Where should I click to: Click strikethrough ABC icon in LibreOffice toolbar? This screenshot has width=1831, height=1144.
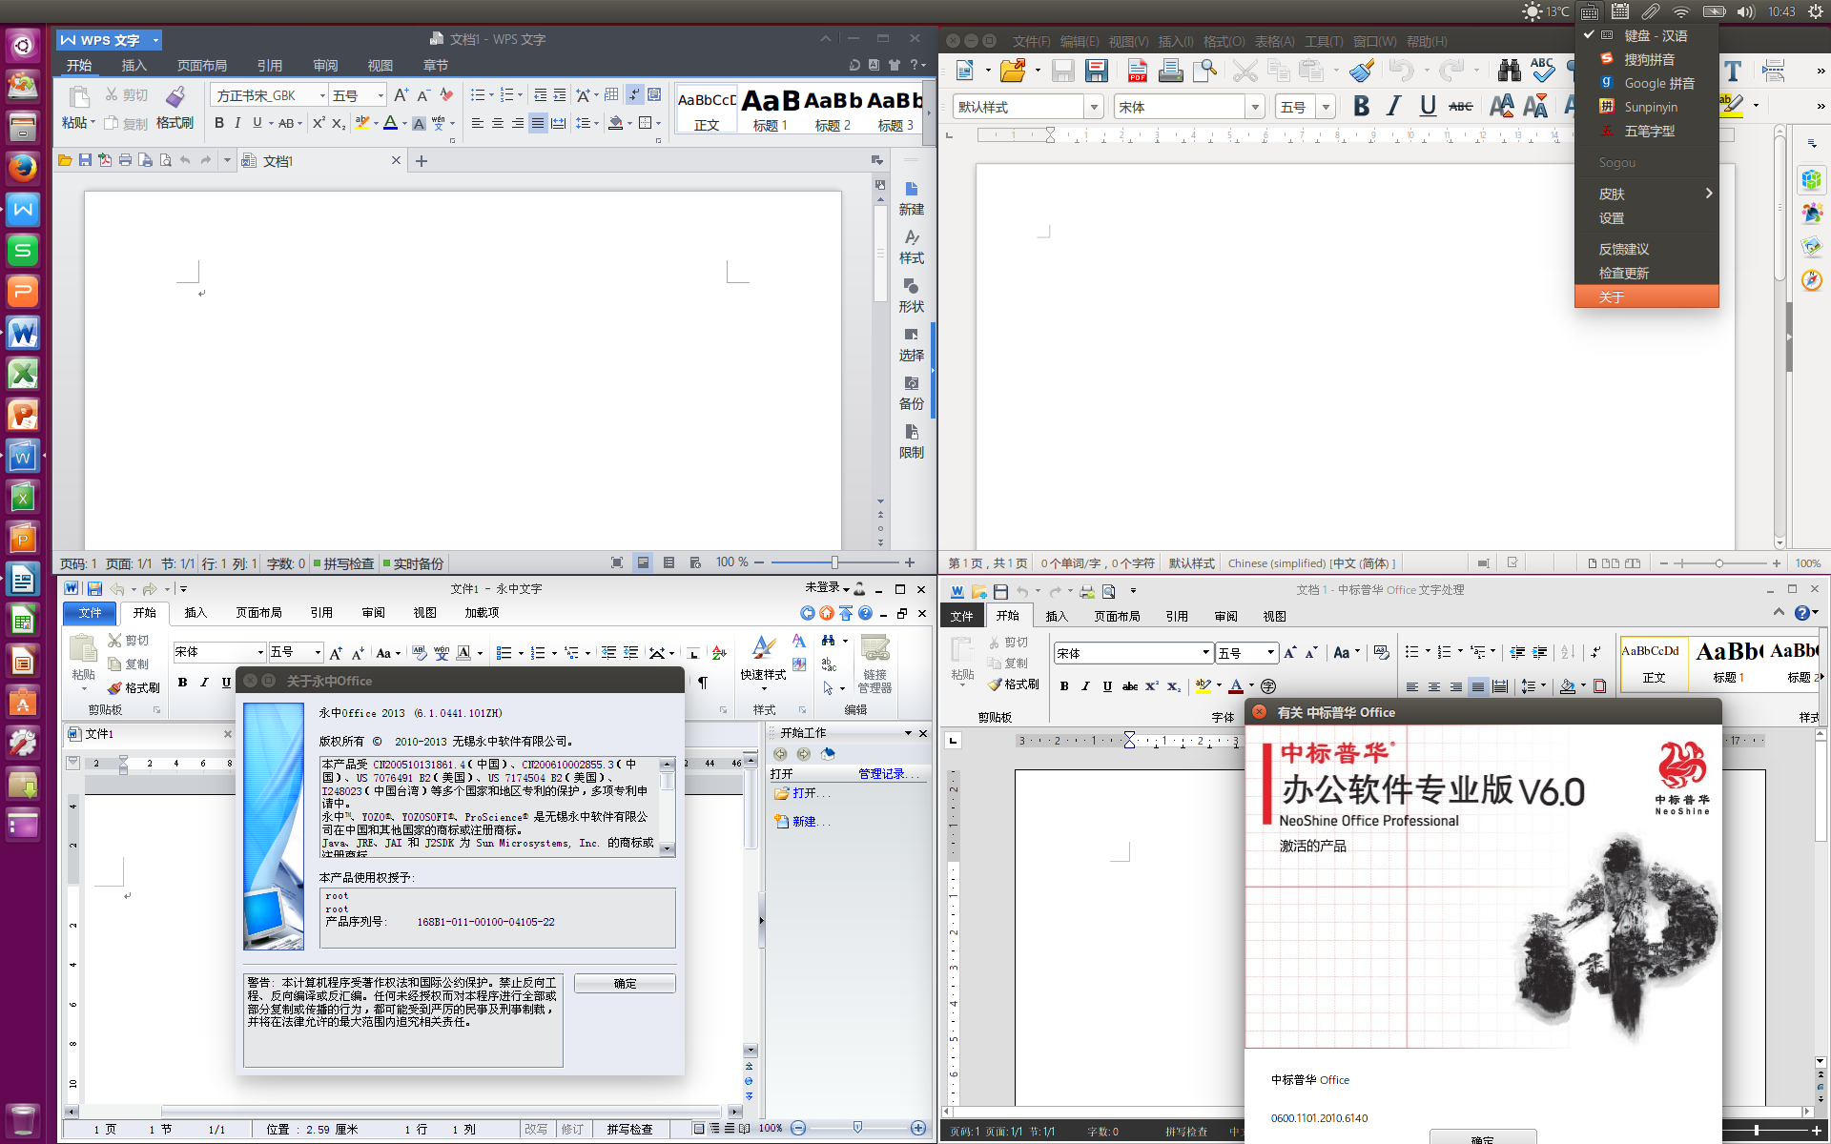tap(1460, 107)
